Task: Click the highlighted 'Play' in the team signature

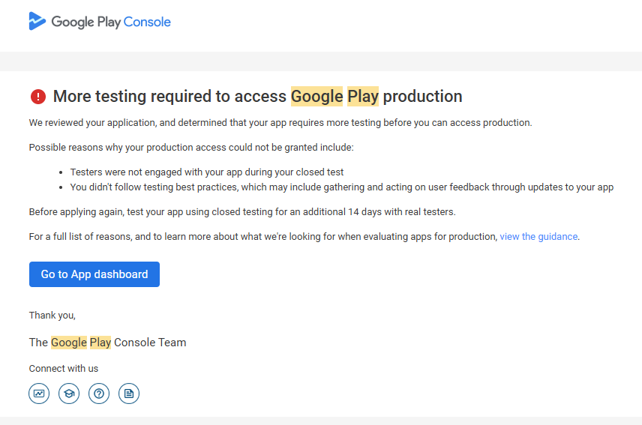Action: tap(100, 343)
